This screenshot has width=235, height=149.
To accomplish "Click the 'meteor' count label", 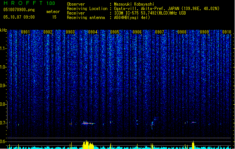I will tap(53, 12).
